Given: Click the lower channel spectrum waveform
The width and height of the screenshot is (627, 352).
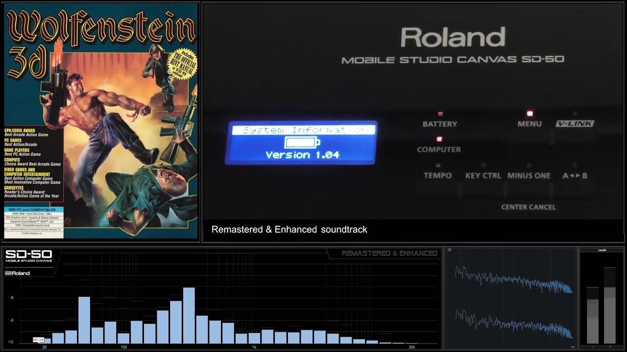Looking at the screenshot, I should click(513, 324).
